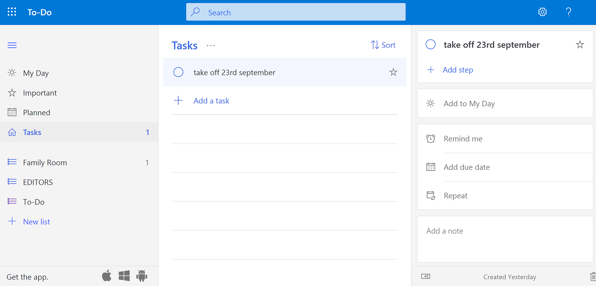Click the To-Do app title in the header

coord(39,12)
